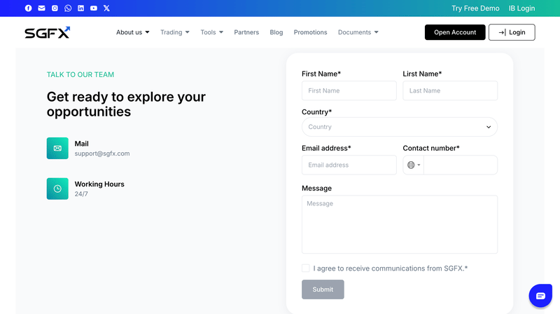Click the SGFX logo

pos(47,32)
